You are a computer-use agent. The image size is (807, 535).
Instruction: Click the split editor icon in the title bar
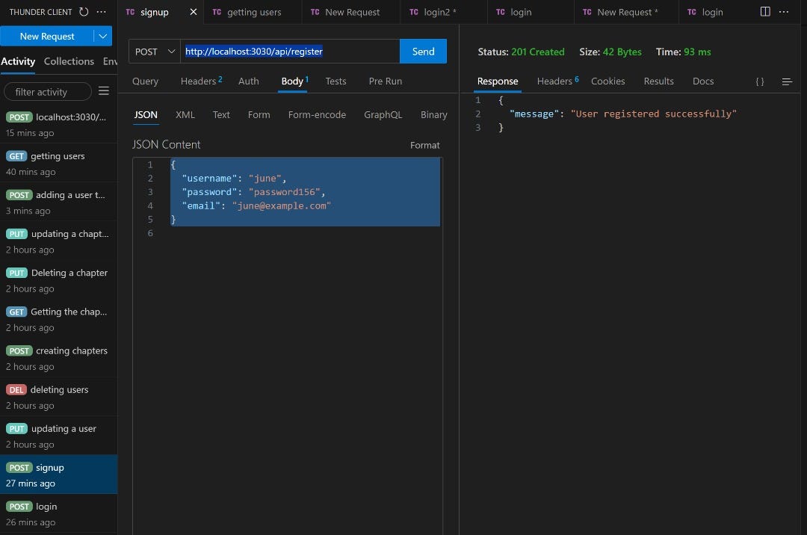(x=764, y=11)
